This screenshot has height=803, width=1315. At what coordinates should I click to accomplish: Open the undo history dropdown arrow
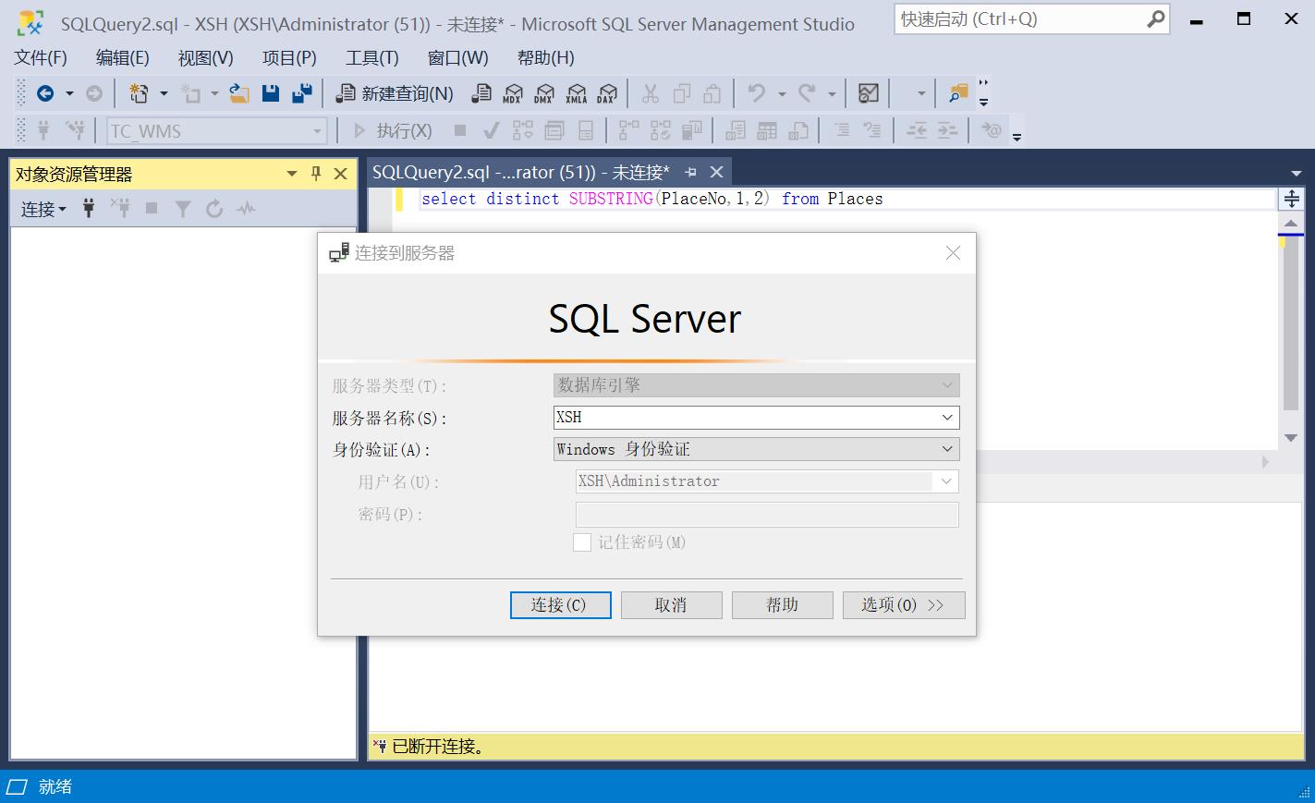click(782, 93)
